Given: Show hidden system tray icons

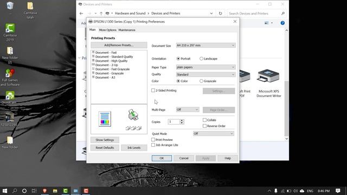Looking at the screenshot, I should pyautogui.click(x=269, y=191).
